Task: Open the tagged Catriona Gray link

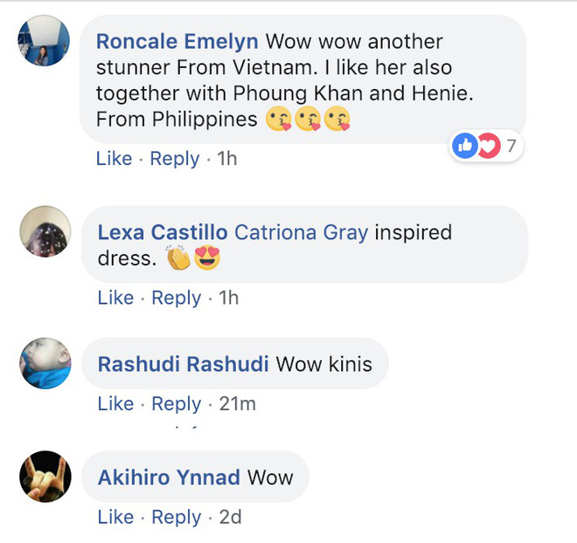Action: pyautogui.click(x=304, y=233)
